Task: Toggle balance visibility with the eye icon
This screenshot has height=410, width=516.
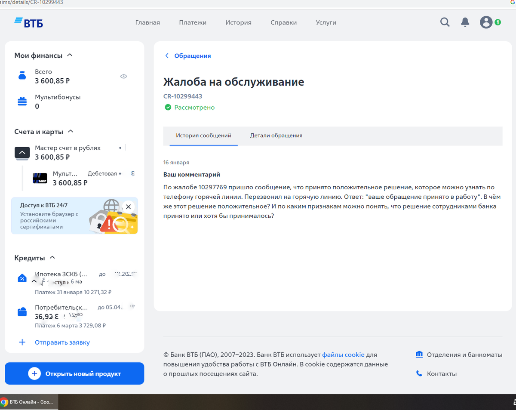Action: (123, 76)
